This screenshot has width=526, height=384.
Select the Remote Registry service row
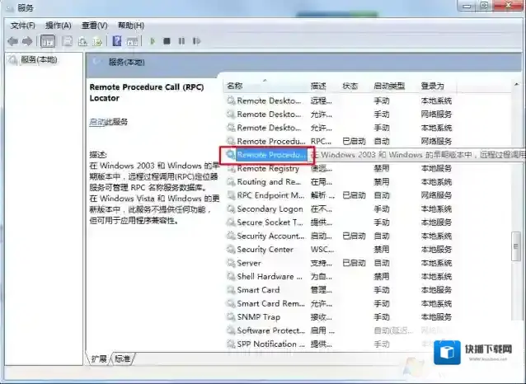click(267, 168)
